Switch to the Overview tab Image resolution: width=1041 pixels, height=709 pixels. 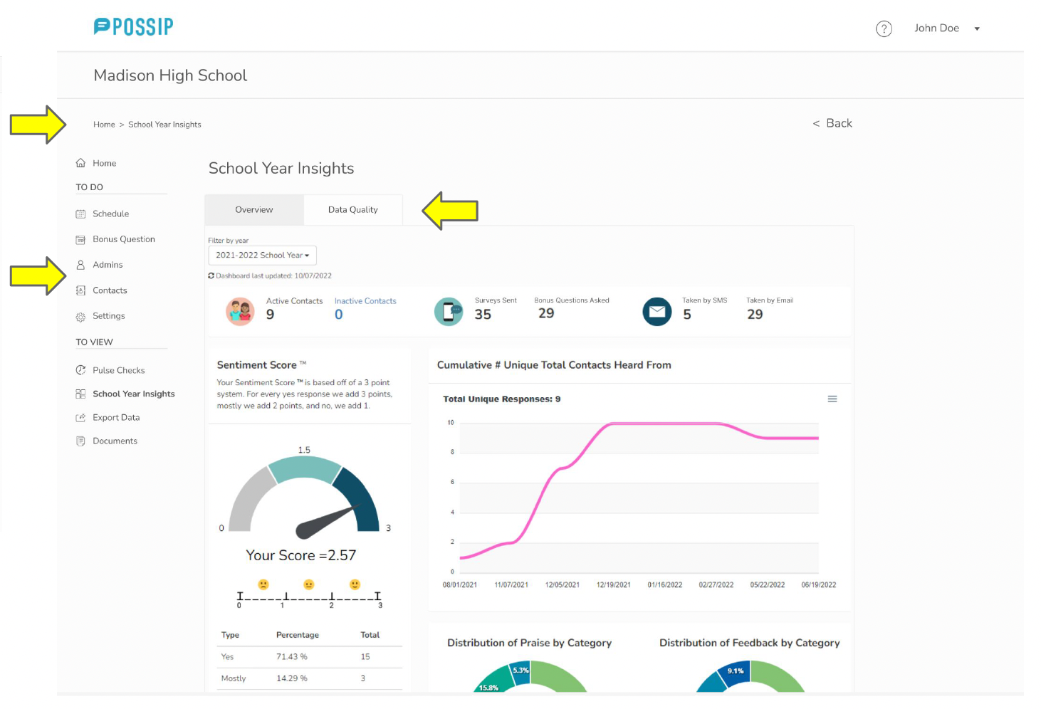pyautogui.click(x=254, y=210)
